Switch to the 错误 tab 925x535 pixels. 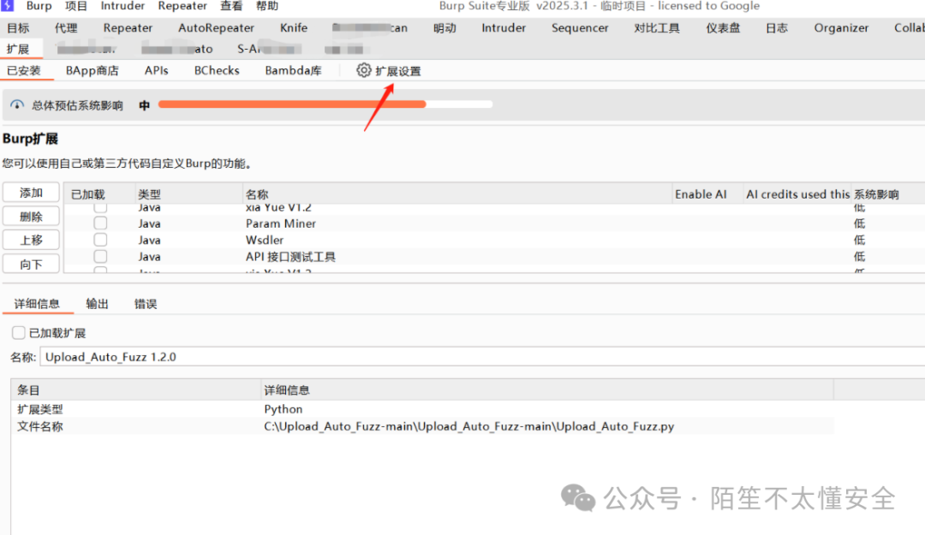[146, 302]
